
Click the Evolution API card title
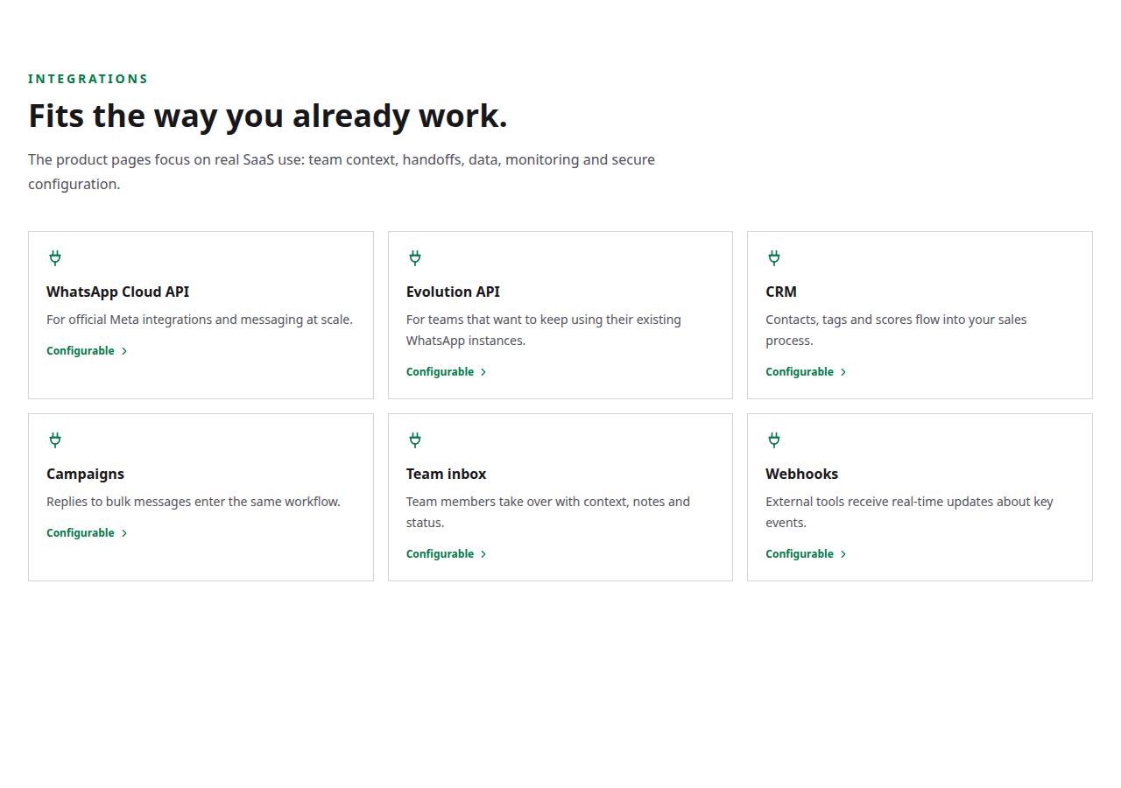[x=453, y=292]
